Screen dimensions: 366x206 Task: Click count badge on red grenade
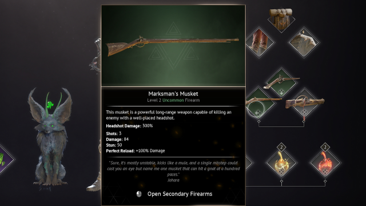point(325,147)
